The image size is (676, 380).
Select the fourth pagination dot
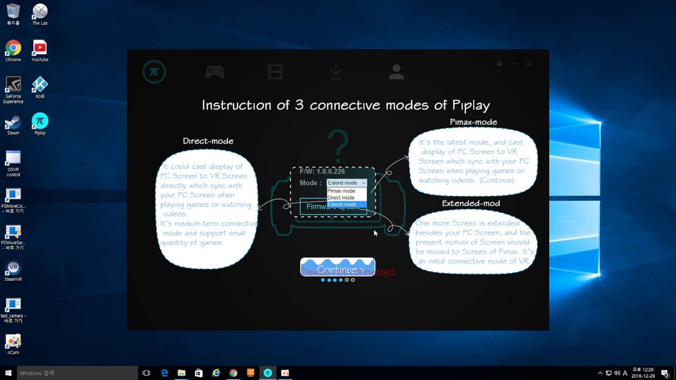[341, 280]
